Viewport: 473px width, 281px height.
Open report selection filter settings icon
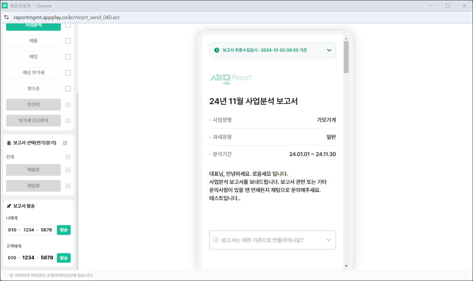coord(65,143)
